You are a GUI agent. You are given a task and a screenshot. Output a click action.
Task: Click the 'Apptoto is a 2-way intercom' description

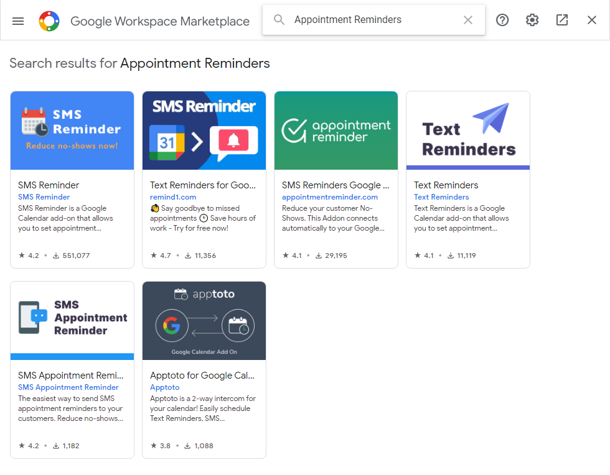203,408
